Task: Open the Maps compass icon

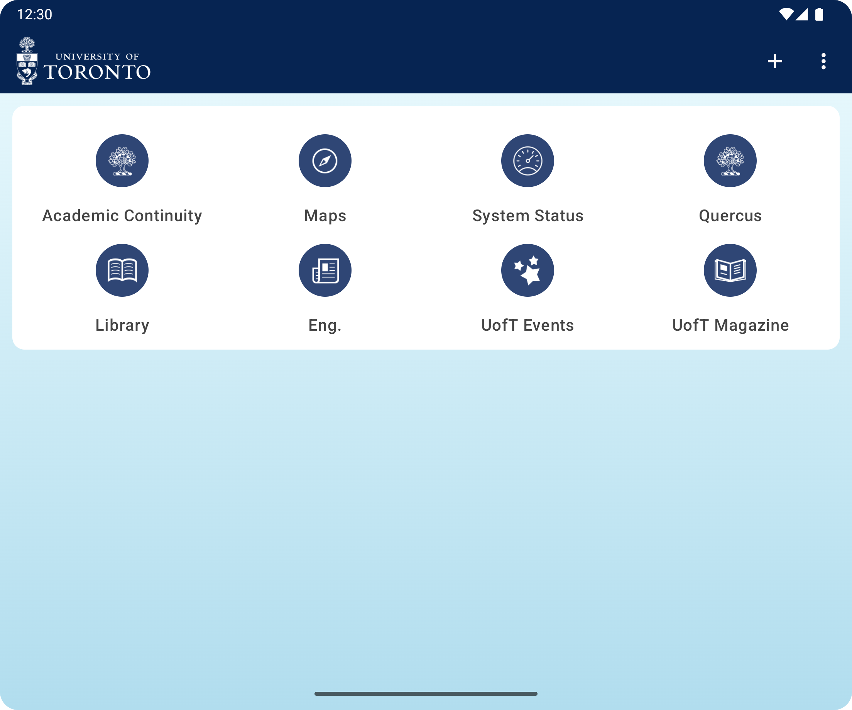Action: coord(325,161)
